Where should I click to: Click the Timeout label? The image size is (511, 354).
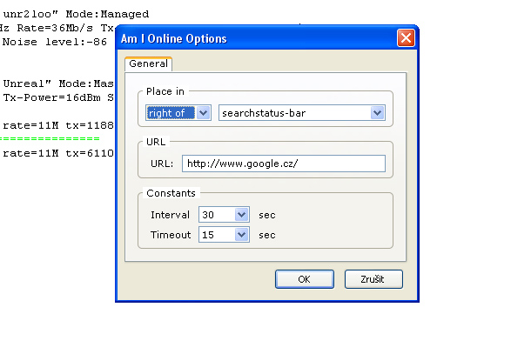point(171,235)
